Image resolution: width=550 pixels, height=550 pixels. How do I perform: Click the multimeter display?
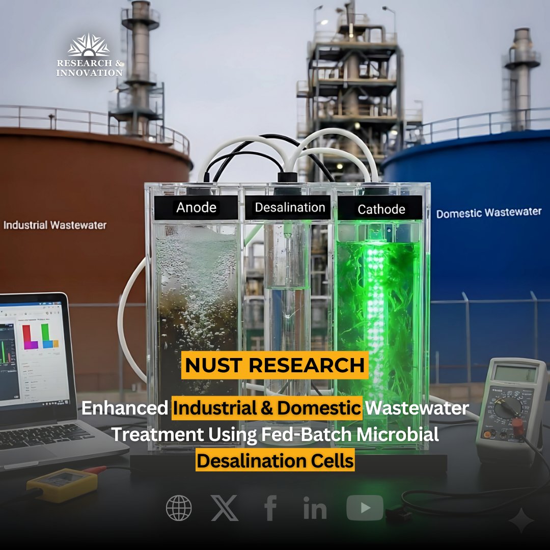pos(515,373)
